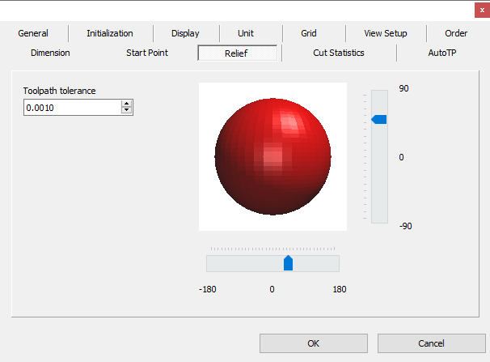Switch to the Initialization tab

click(110, 33)
